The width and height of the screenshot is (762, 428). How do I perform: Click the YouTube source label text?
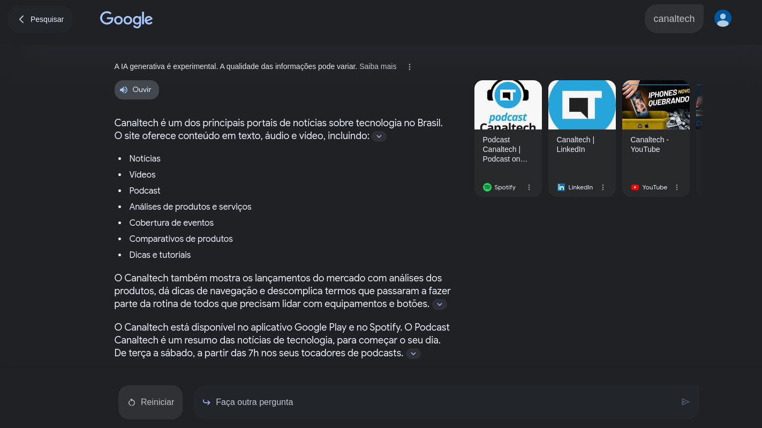pyautogui.click(x=655, y=187)
